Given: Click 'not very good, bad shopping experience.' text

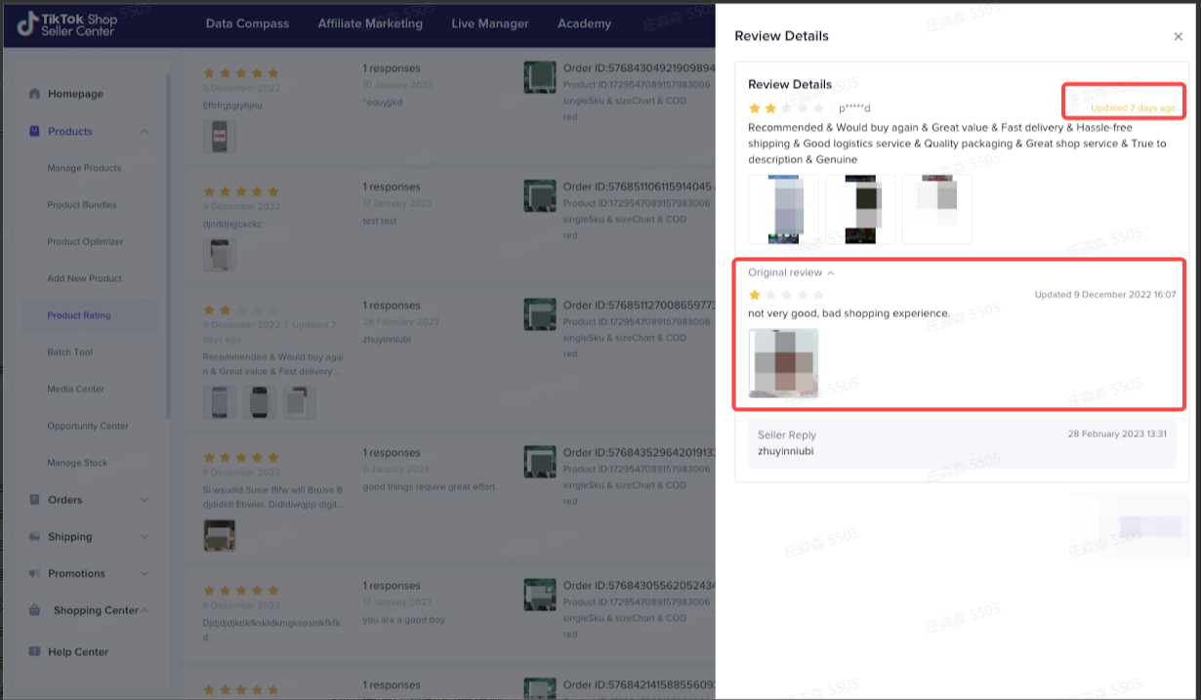Looking at the screenshot, I should click(x=849, y=313).
